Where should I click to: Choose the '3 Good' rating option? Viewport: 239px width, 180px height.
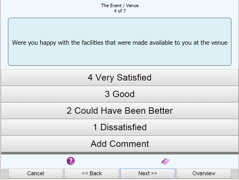coord(119,94)
